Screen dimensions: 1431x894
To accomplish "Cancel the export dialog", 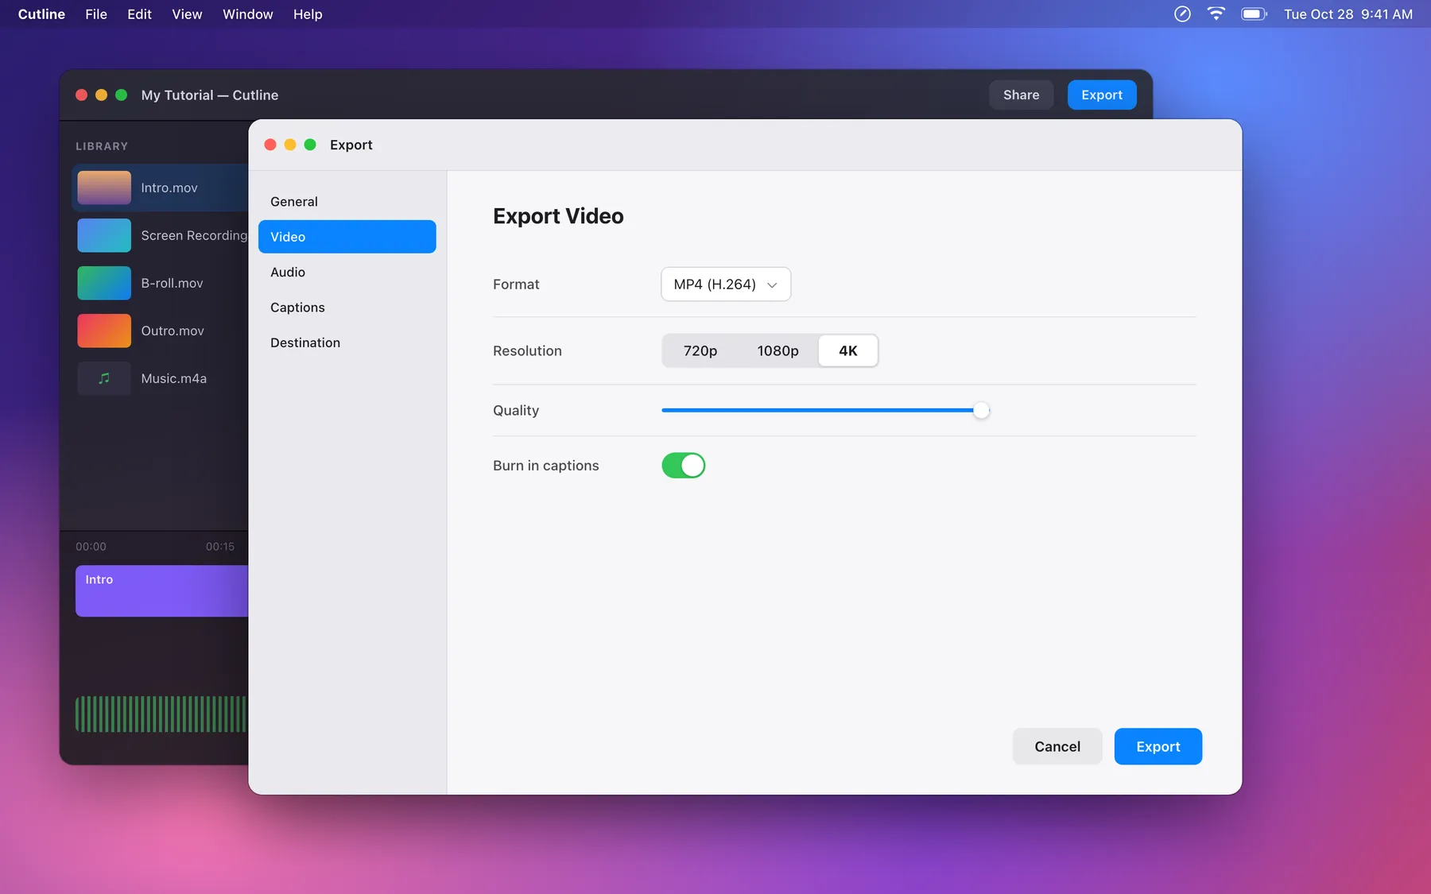I will pyautogui.click(x=1057, y=746).
